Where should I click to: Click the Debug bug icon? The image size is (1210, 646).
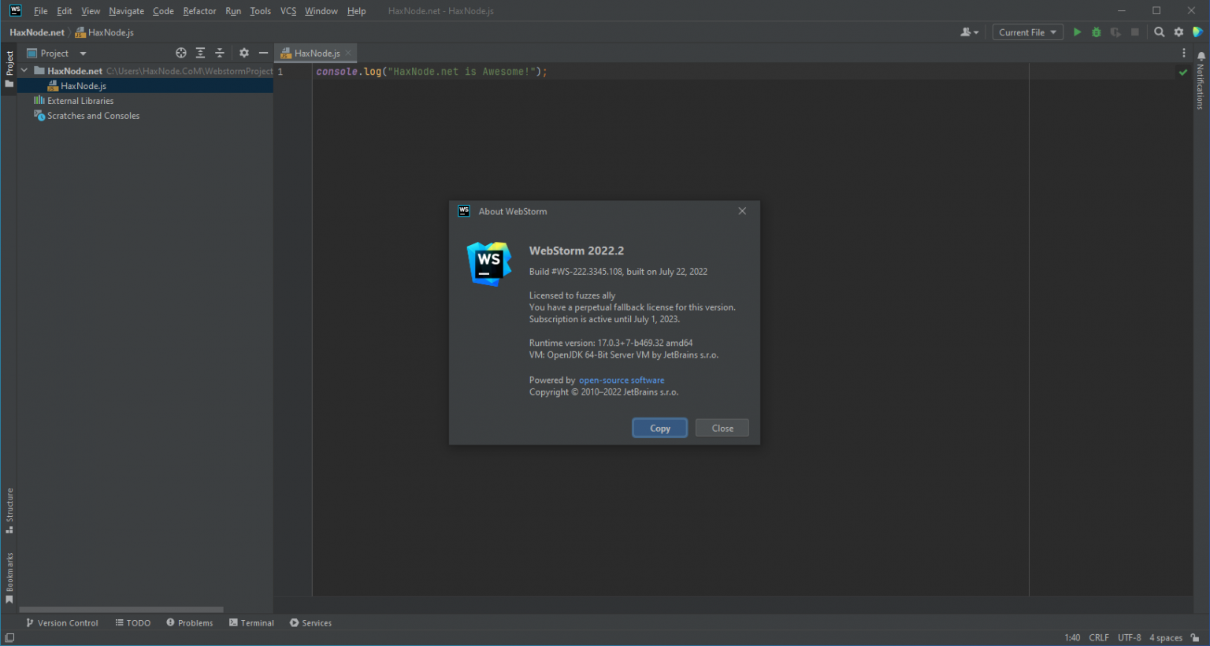point(1096,32)
